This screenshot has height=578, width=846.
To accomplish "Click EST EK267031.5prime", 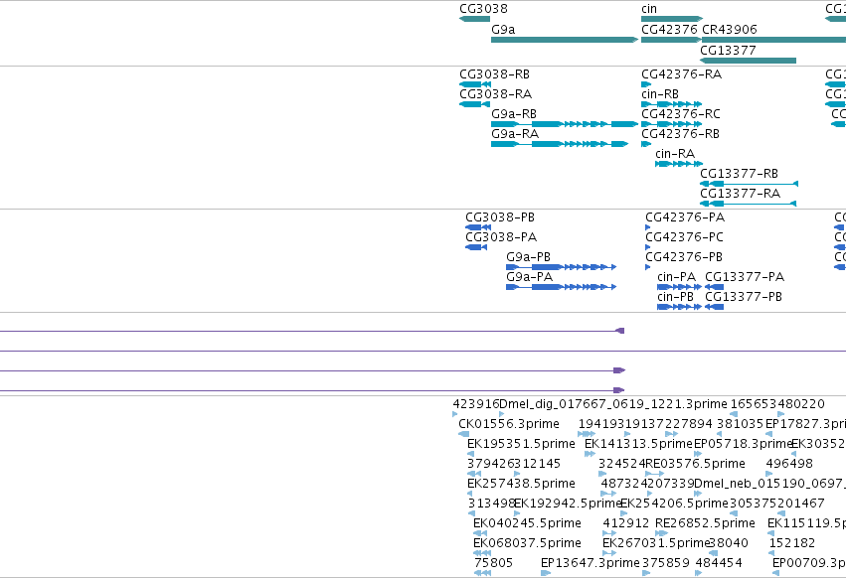I will click(x=609, y=553).
